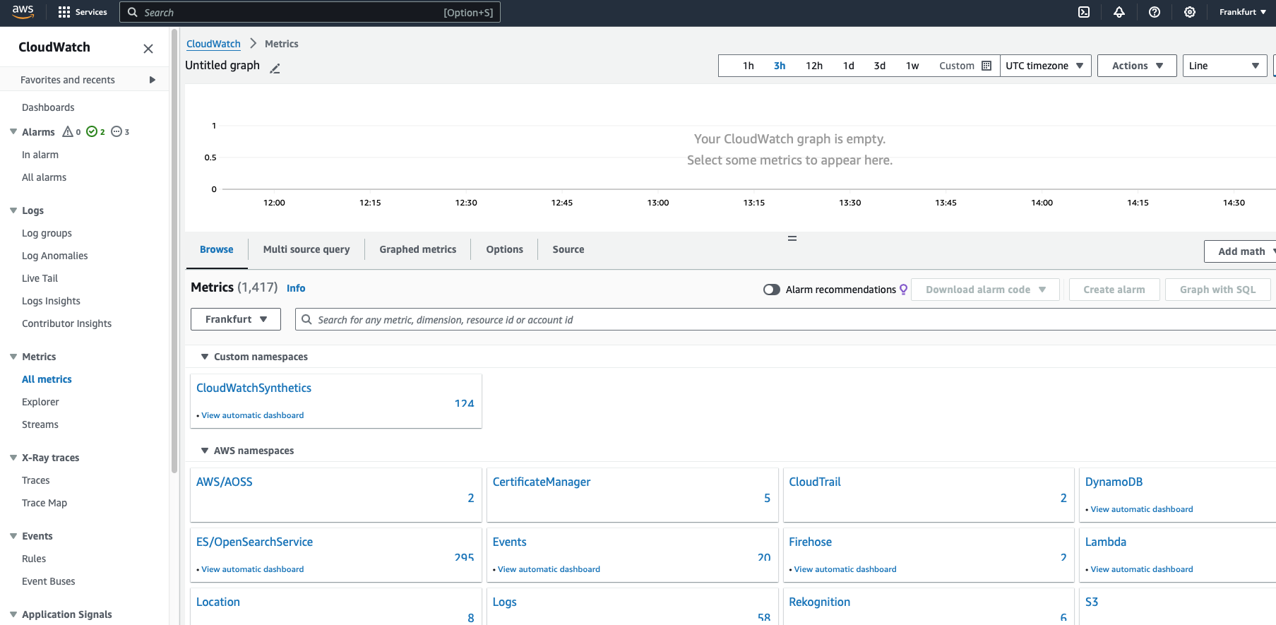The height and width of the screenshot is (625, 1276).
Task: Open Dashboards in the sidebar
Action: [48, 107]
